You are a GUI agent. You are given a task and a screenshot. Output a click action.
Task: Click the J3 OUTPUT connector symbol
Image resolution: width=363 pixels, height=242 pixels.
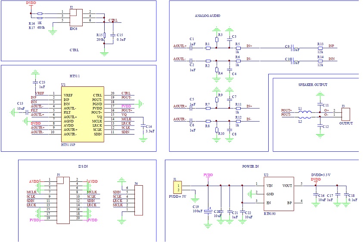pos(345,114)
